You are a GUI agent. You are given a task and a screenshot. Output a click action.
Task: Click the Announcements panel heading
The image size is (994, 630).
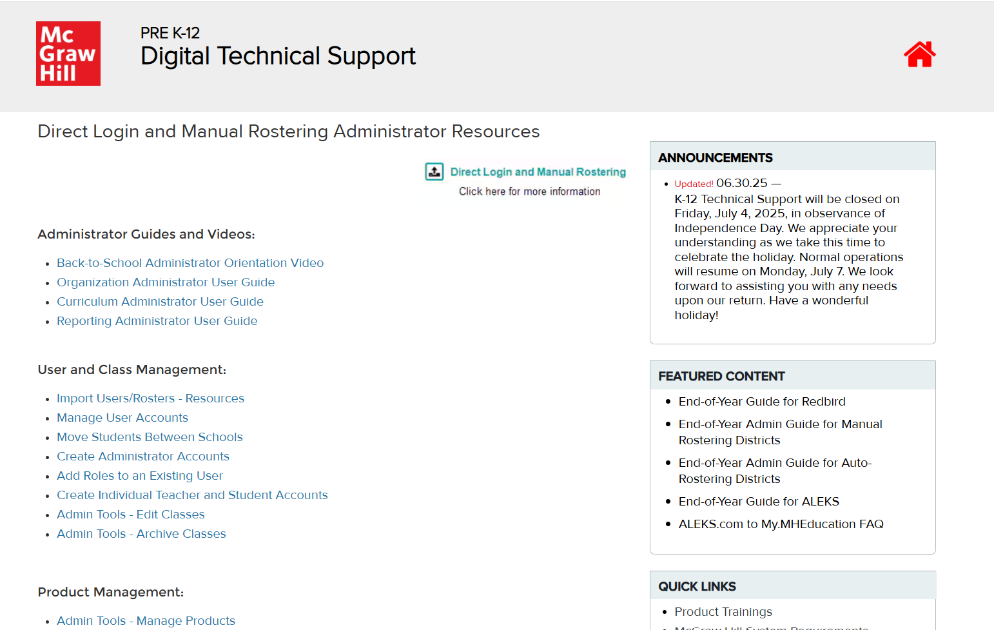coord(716,158)
